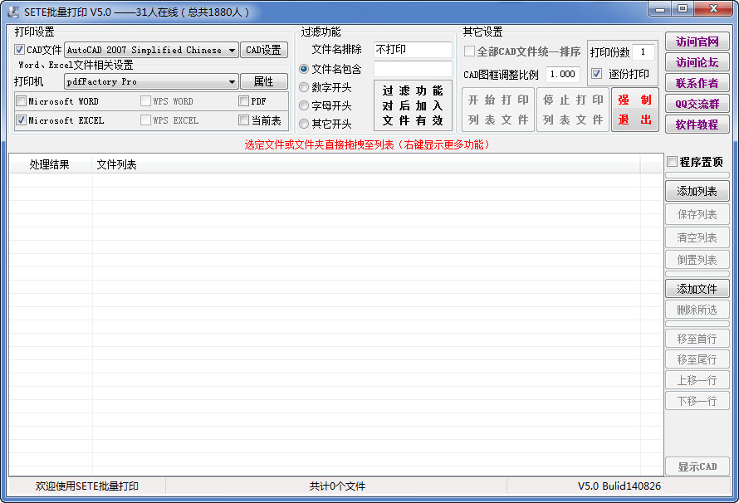
Task: Click the 共计0个文件 status text
Action: point(337,486)
